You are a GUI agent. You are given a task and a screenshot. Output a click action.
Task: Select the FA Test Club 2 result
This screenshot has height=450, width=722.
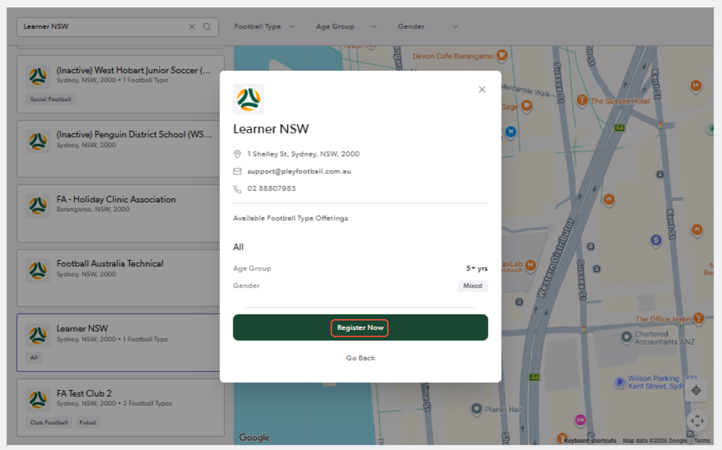coord(120,408)
